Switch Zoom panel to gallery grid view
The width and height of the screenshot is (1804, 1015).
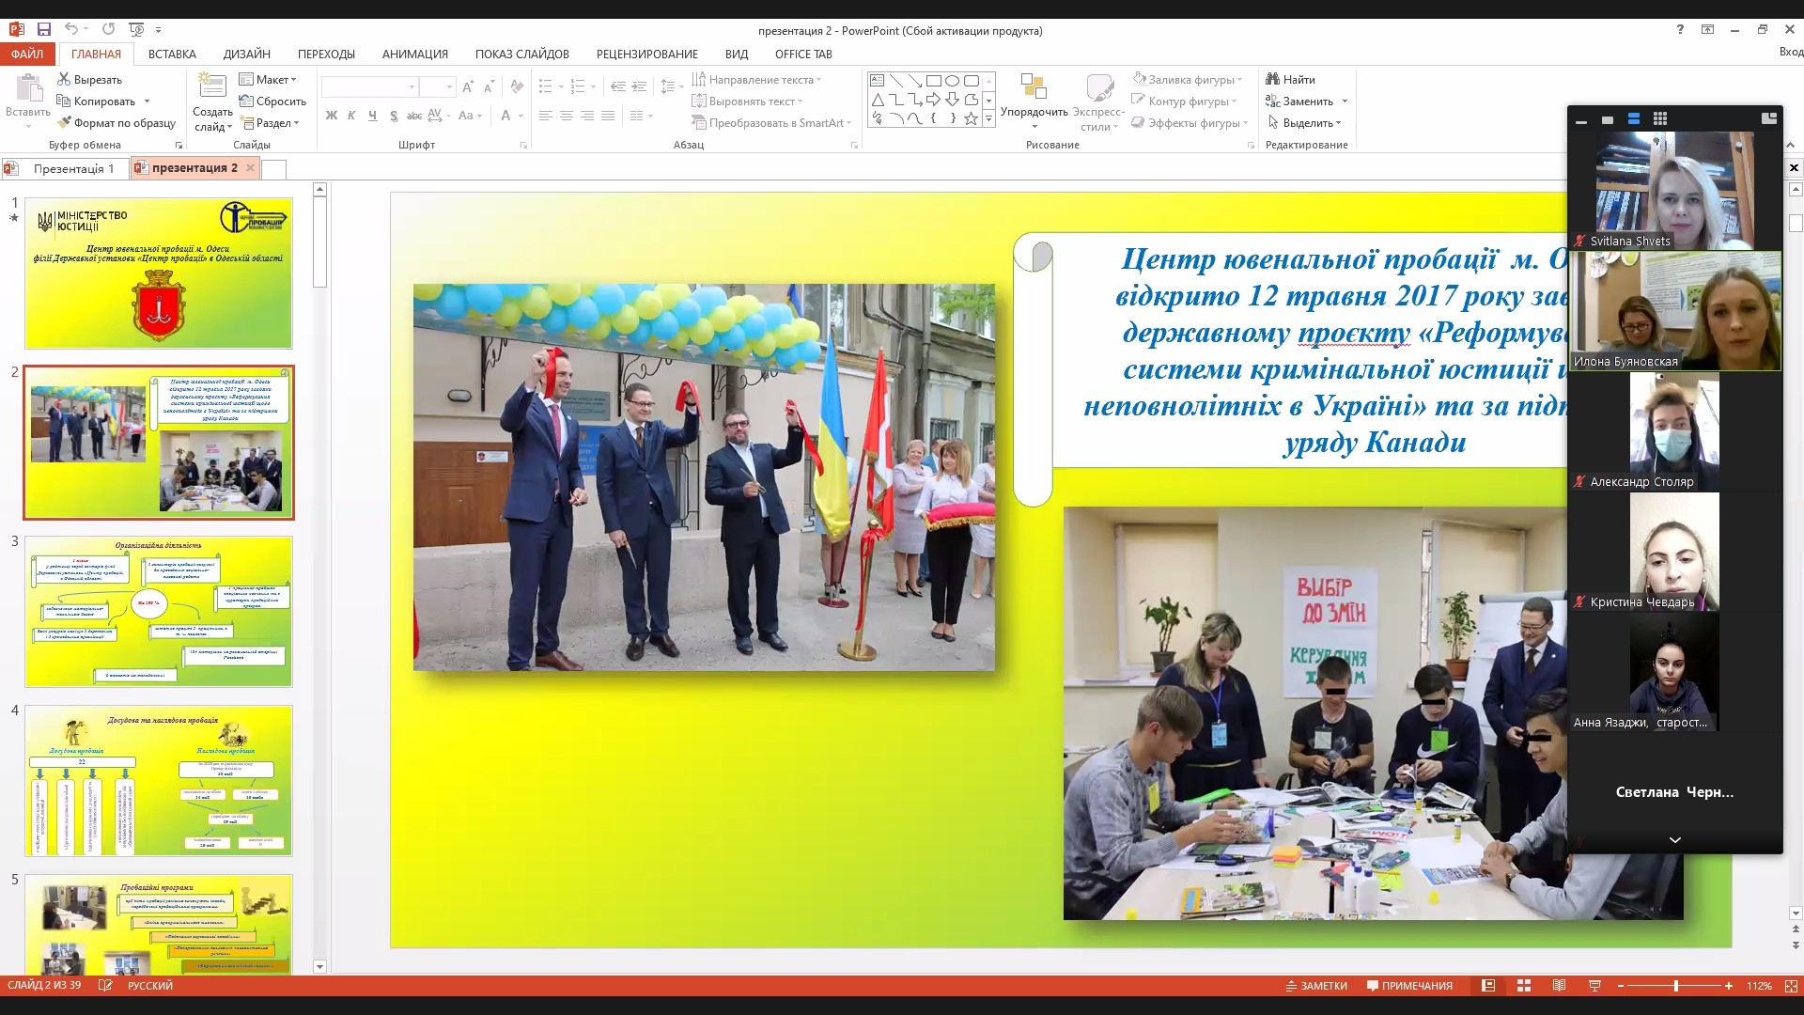[1660, 119]
